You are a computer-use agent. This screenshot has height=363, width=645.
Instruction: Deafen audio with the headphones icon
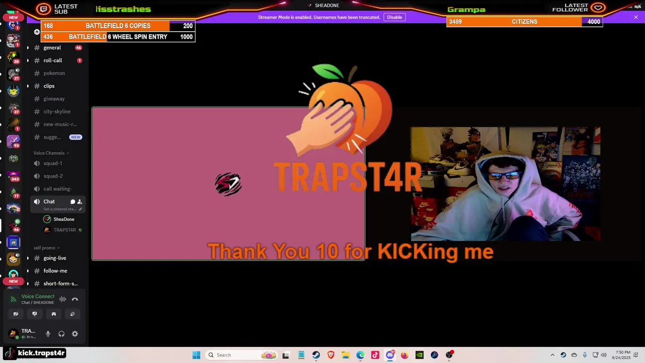[61, 334]
